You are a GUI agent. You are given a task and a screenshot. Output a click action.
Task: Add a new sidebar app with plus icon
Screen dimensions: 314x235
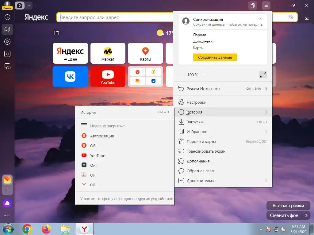(7, 190)
